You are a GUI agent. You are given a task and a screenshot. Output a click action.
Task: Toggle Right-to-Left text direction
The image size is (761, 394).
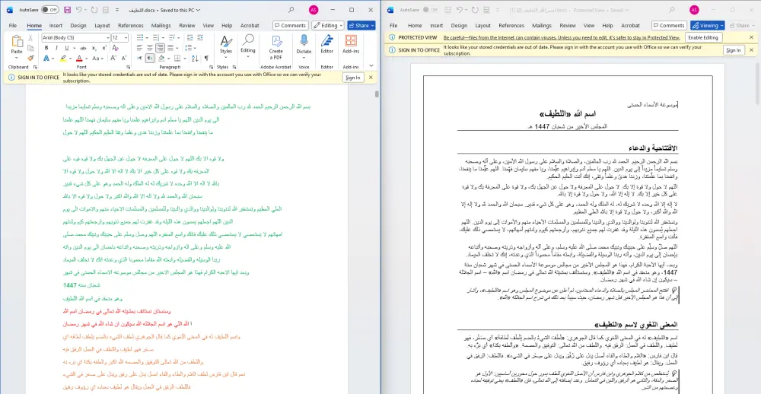(150, 58)
